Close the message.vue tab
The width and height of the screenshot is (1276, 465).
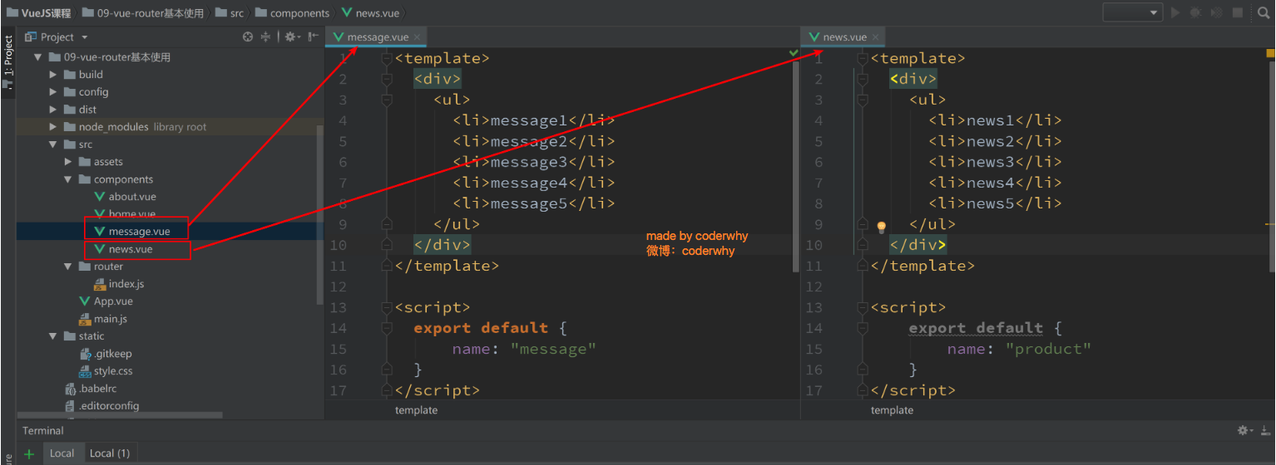(418, 37)
